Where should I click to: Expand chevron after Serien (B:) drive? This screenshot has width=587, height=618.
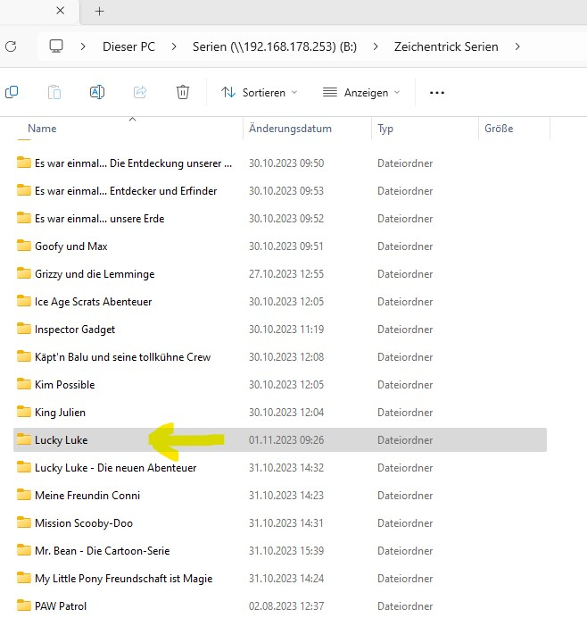coord(376,46)
